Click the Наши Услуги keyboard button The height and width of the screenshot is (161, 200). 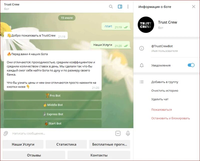point(23,144)
